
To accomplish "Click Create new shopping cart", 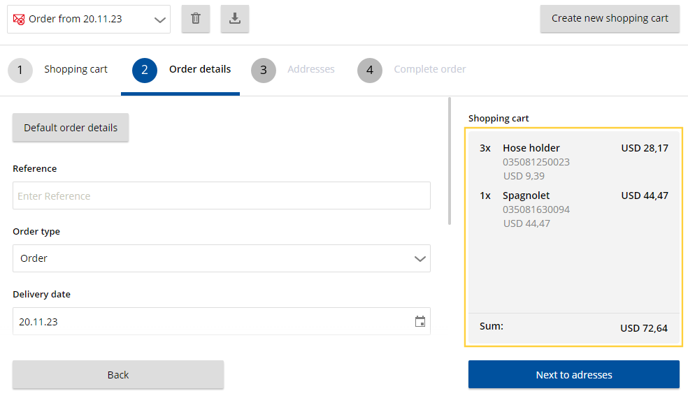I will pyautogui.click(x=610, y=18).
